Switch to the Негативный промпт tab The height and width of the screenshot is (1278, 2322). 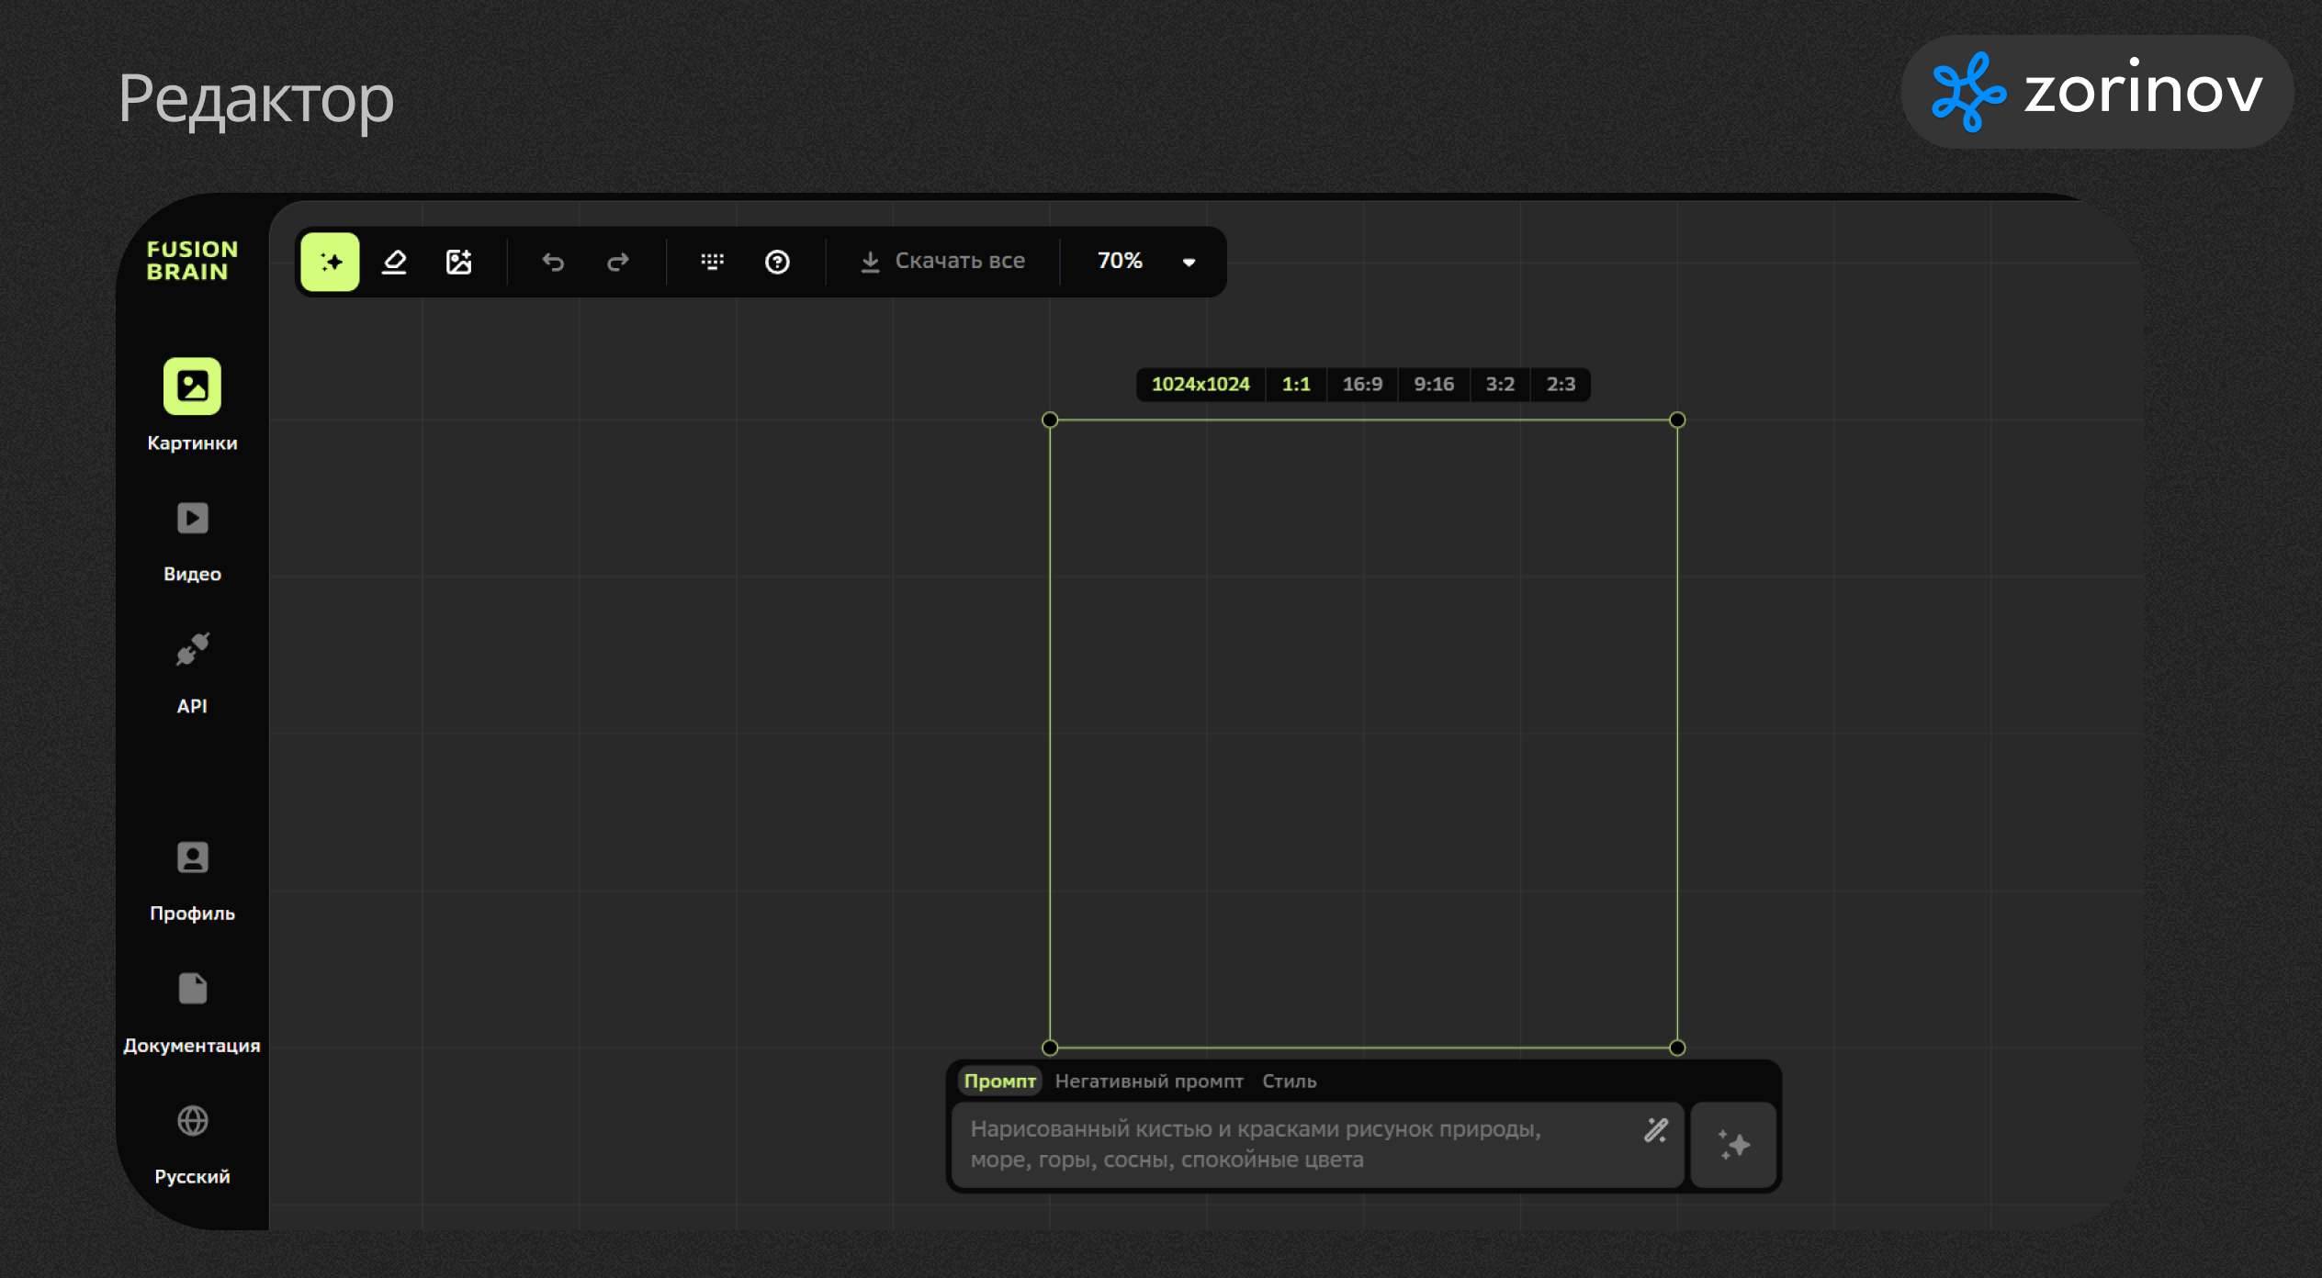click(1148, 1082)
